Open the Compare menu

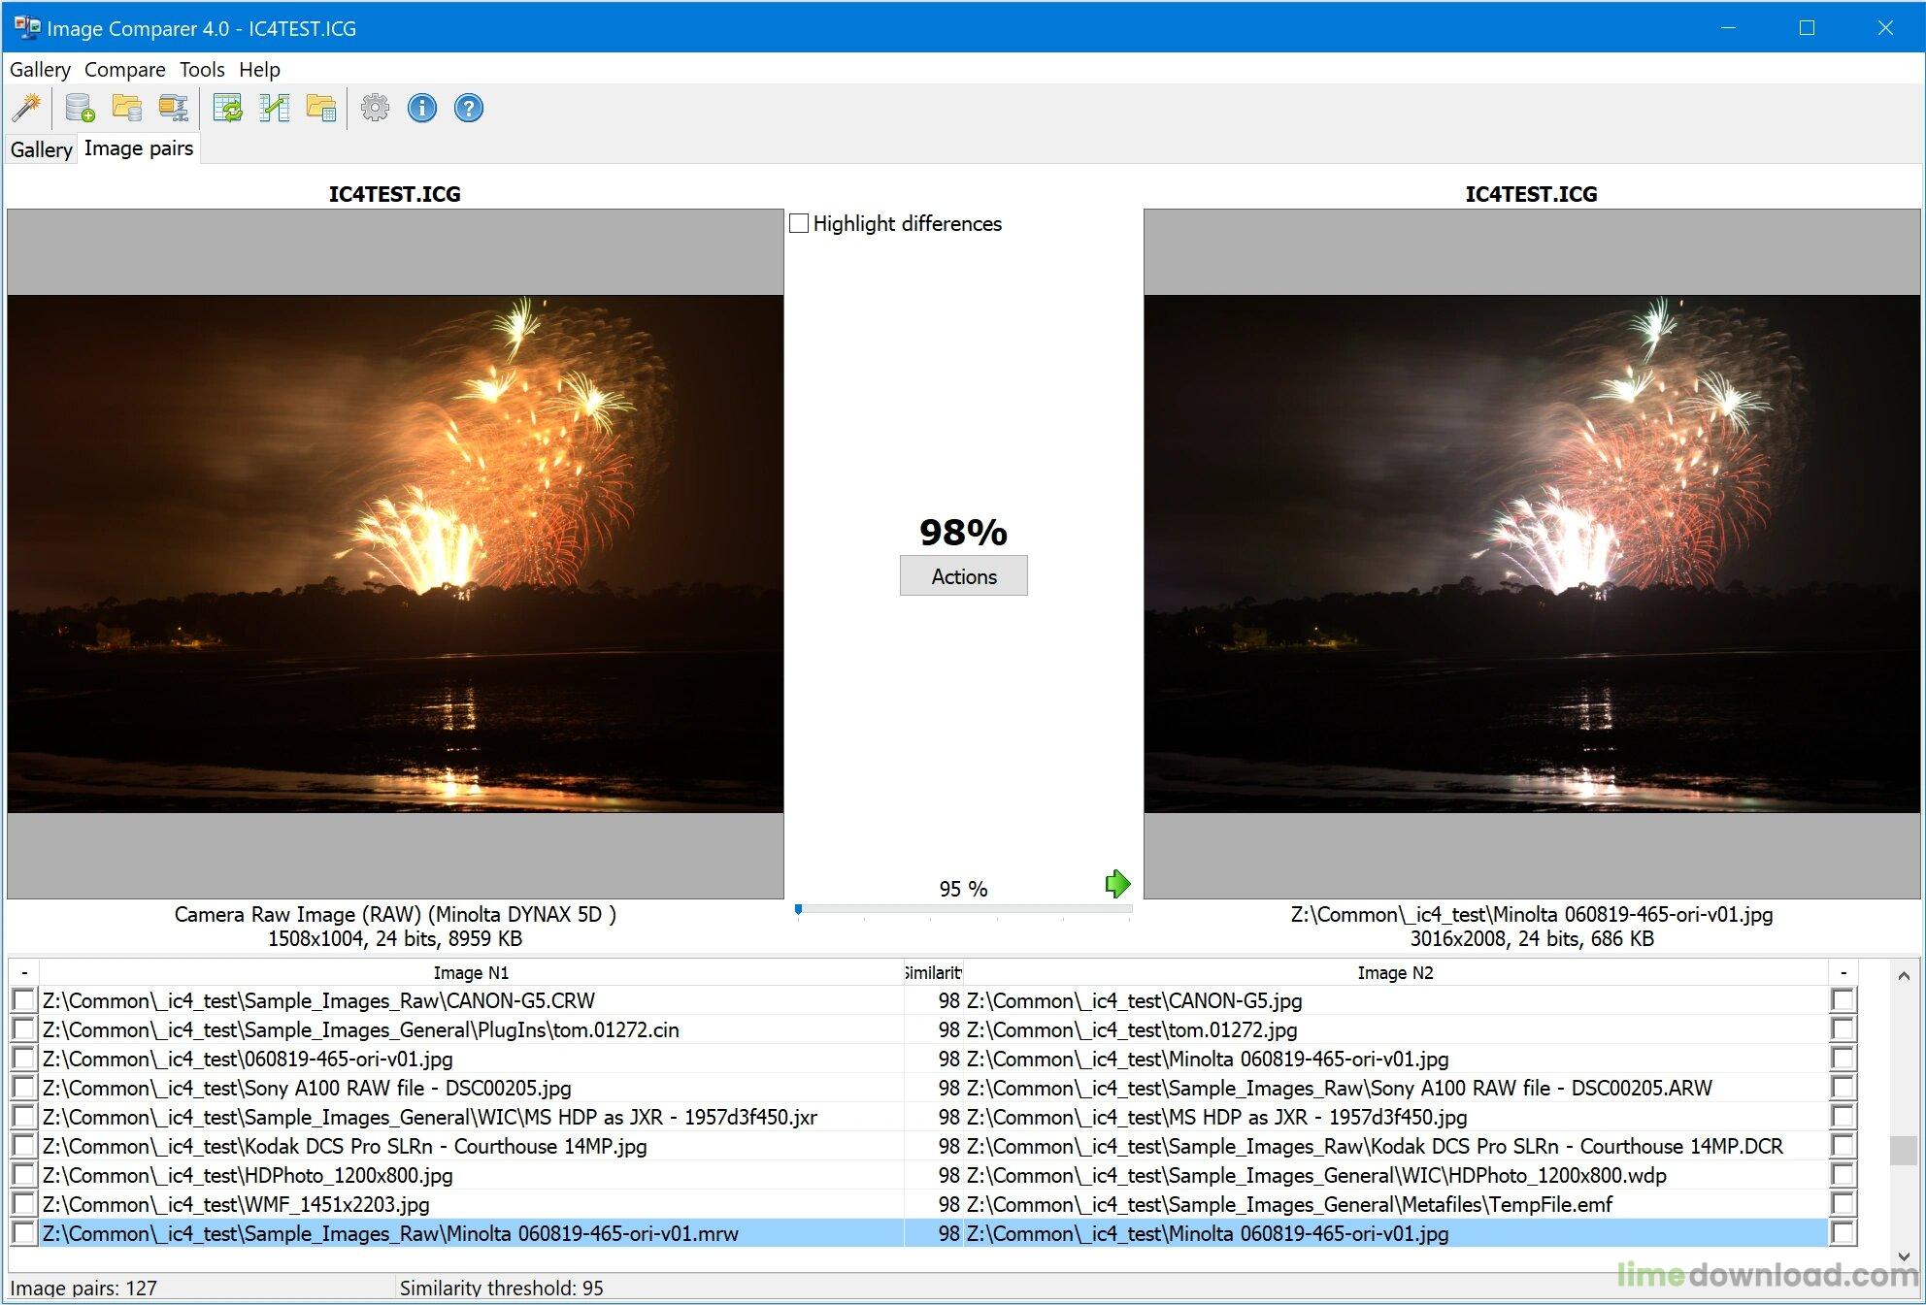[x=124, y=70]
